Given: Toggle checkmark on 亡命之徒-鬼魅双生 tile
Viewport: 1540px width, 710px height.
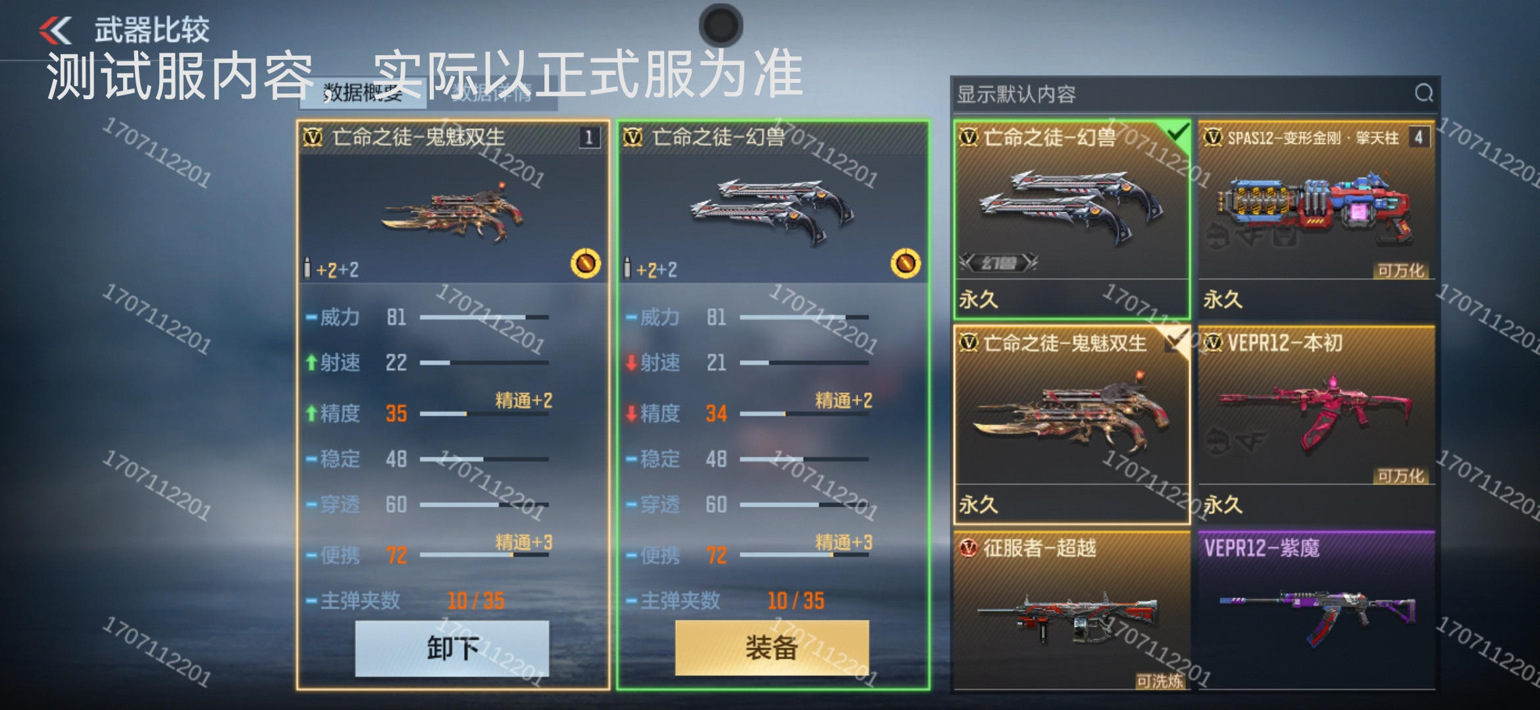Looking at the screenshot, I should click(x=1176, y=341).
